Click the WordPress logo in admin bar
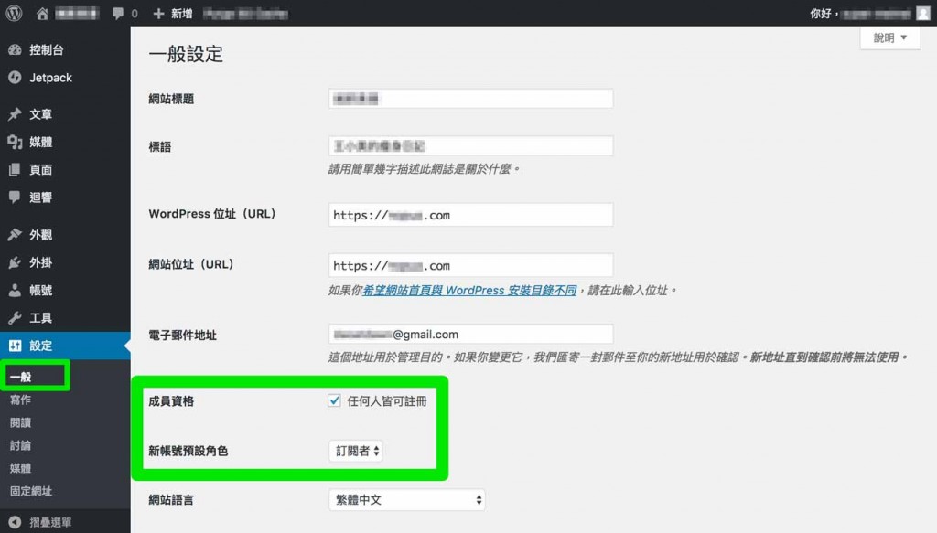 [15, 13]
